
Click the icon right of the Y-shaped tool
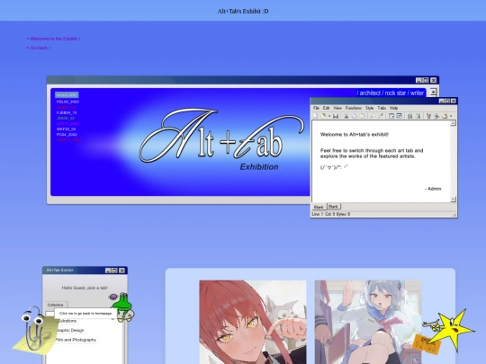coord(436,116)
